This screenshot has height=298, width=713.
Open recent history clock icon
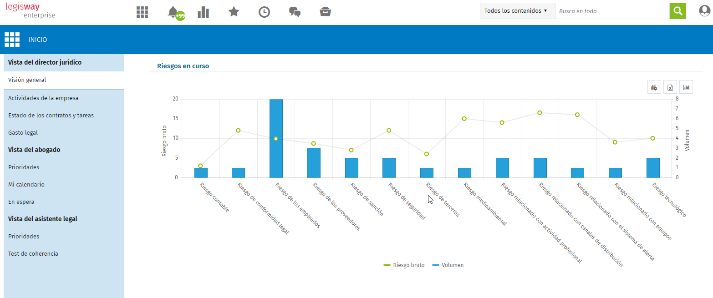click(x=264, y=12)
